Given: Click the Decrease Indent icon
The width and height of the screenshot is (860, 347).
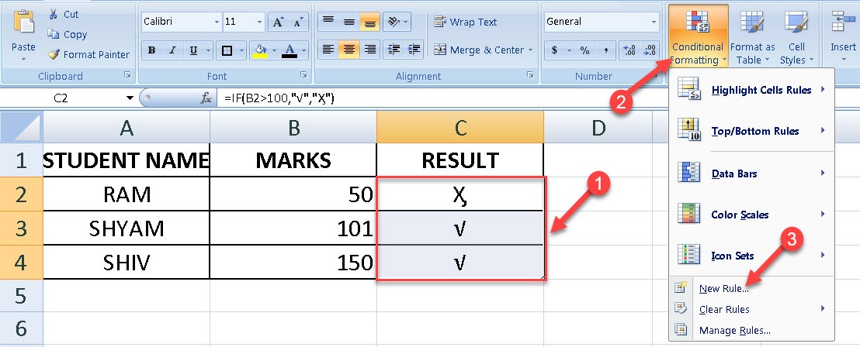Looking at the screenshot, I should click(394, 50).
